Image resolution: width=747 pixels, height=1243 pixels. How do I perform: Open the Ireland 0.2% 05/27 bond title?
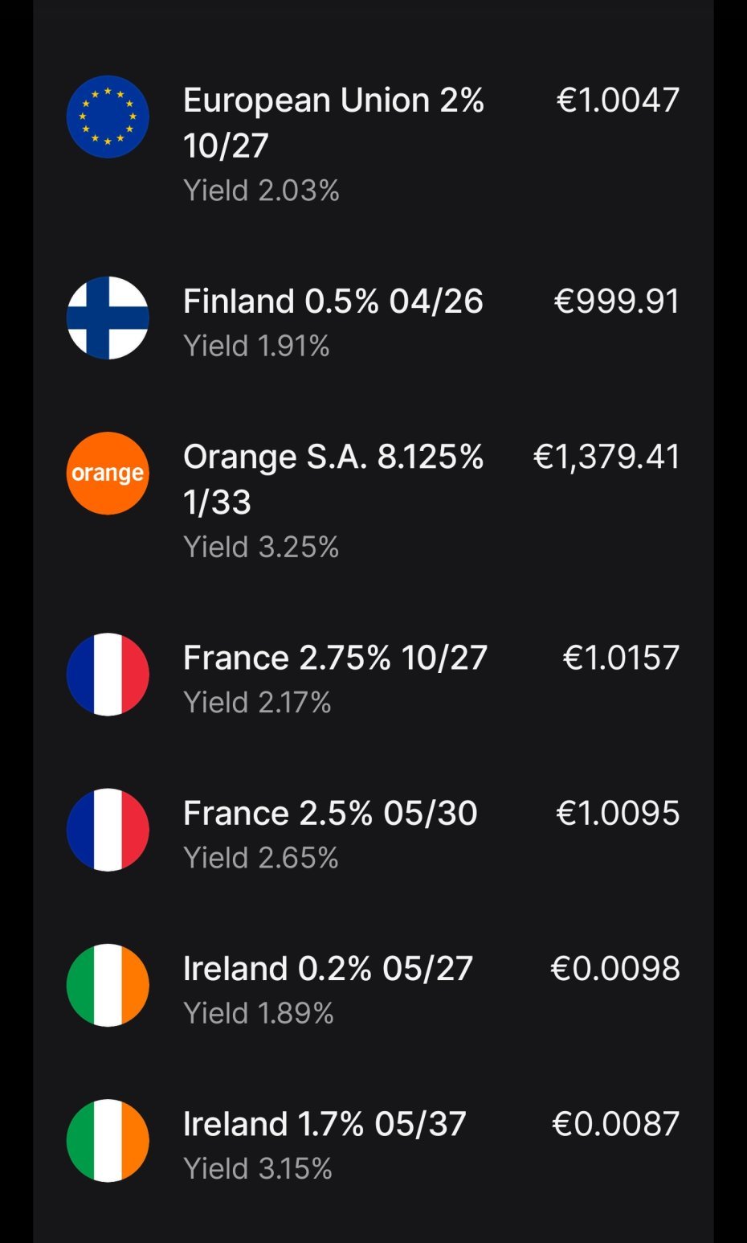(x=328, y=968)
